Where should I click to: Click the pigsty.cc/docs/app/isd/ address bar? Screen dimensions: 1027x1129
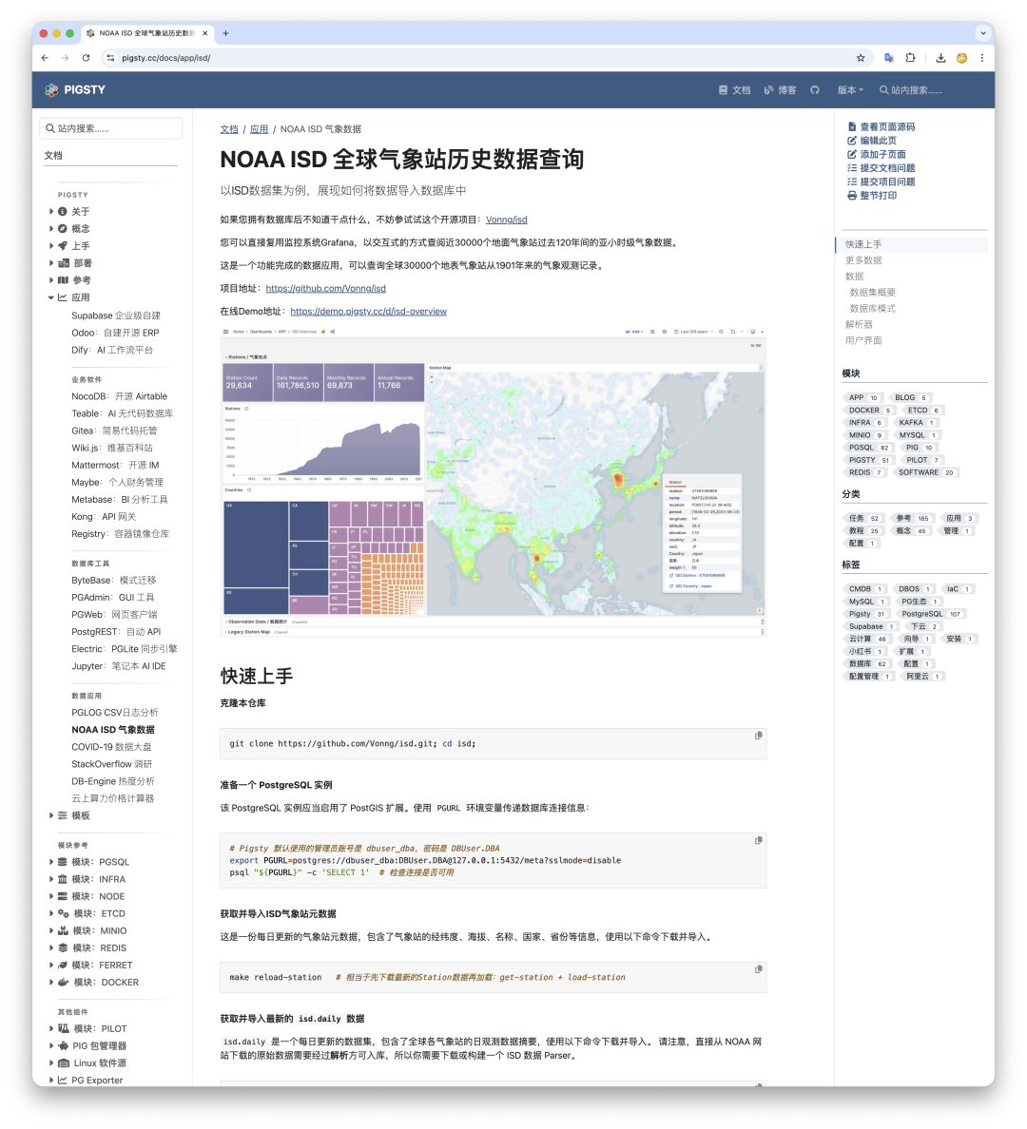(x=483, y=58)
